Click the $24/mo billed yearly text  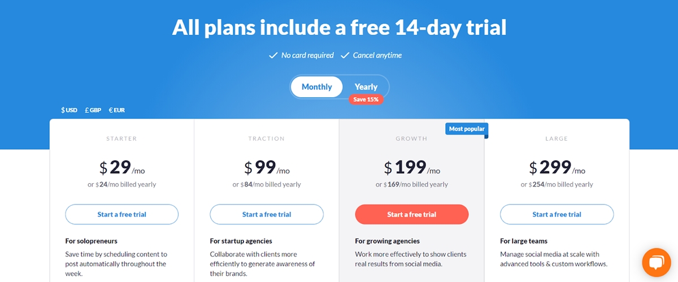[x=122, y=184]
